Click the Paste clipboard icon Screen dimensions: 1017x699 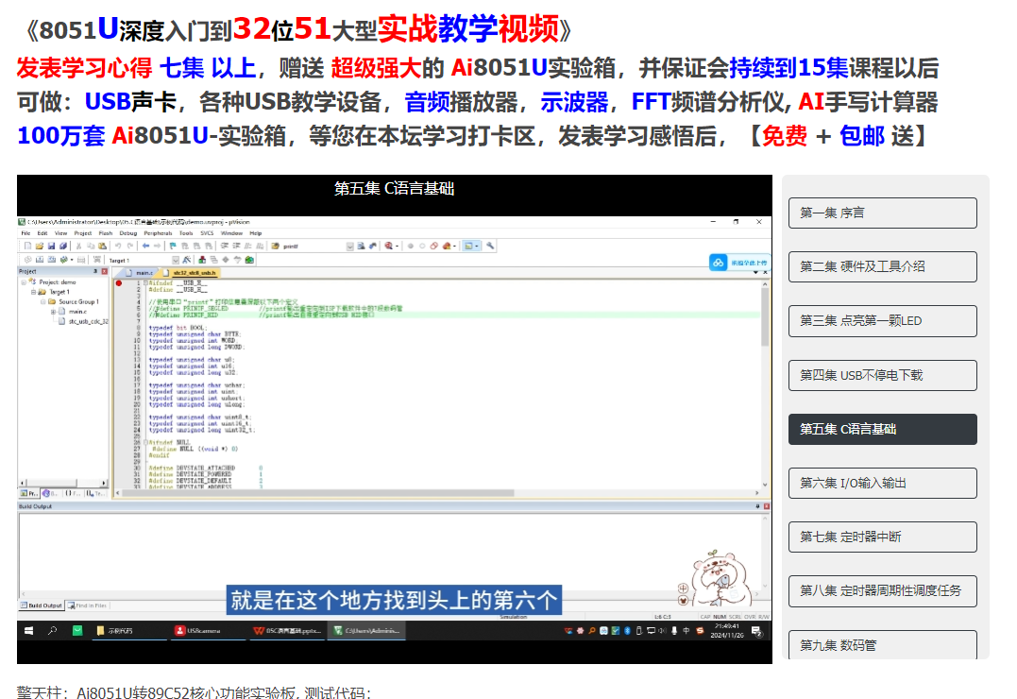pos(103,246)
